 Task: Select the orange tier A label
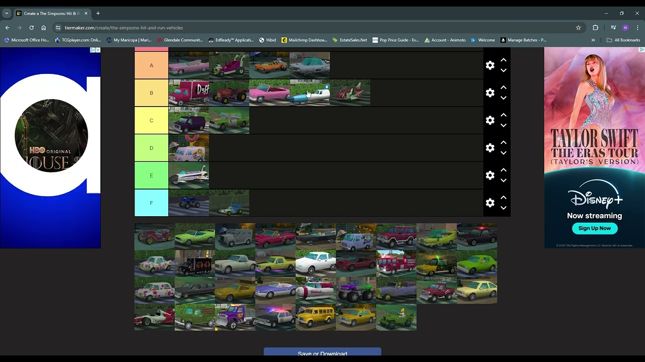coord(151,65)
